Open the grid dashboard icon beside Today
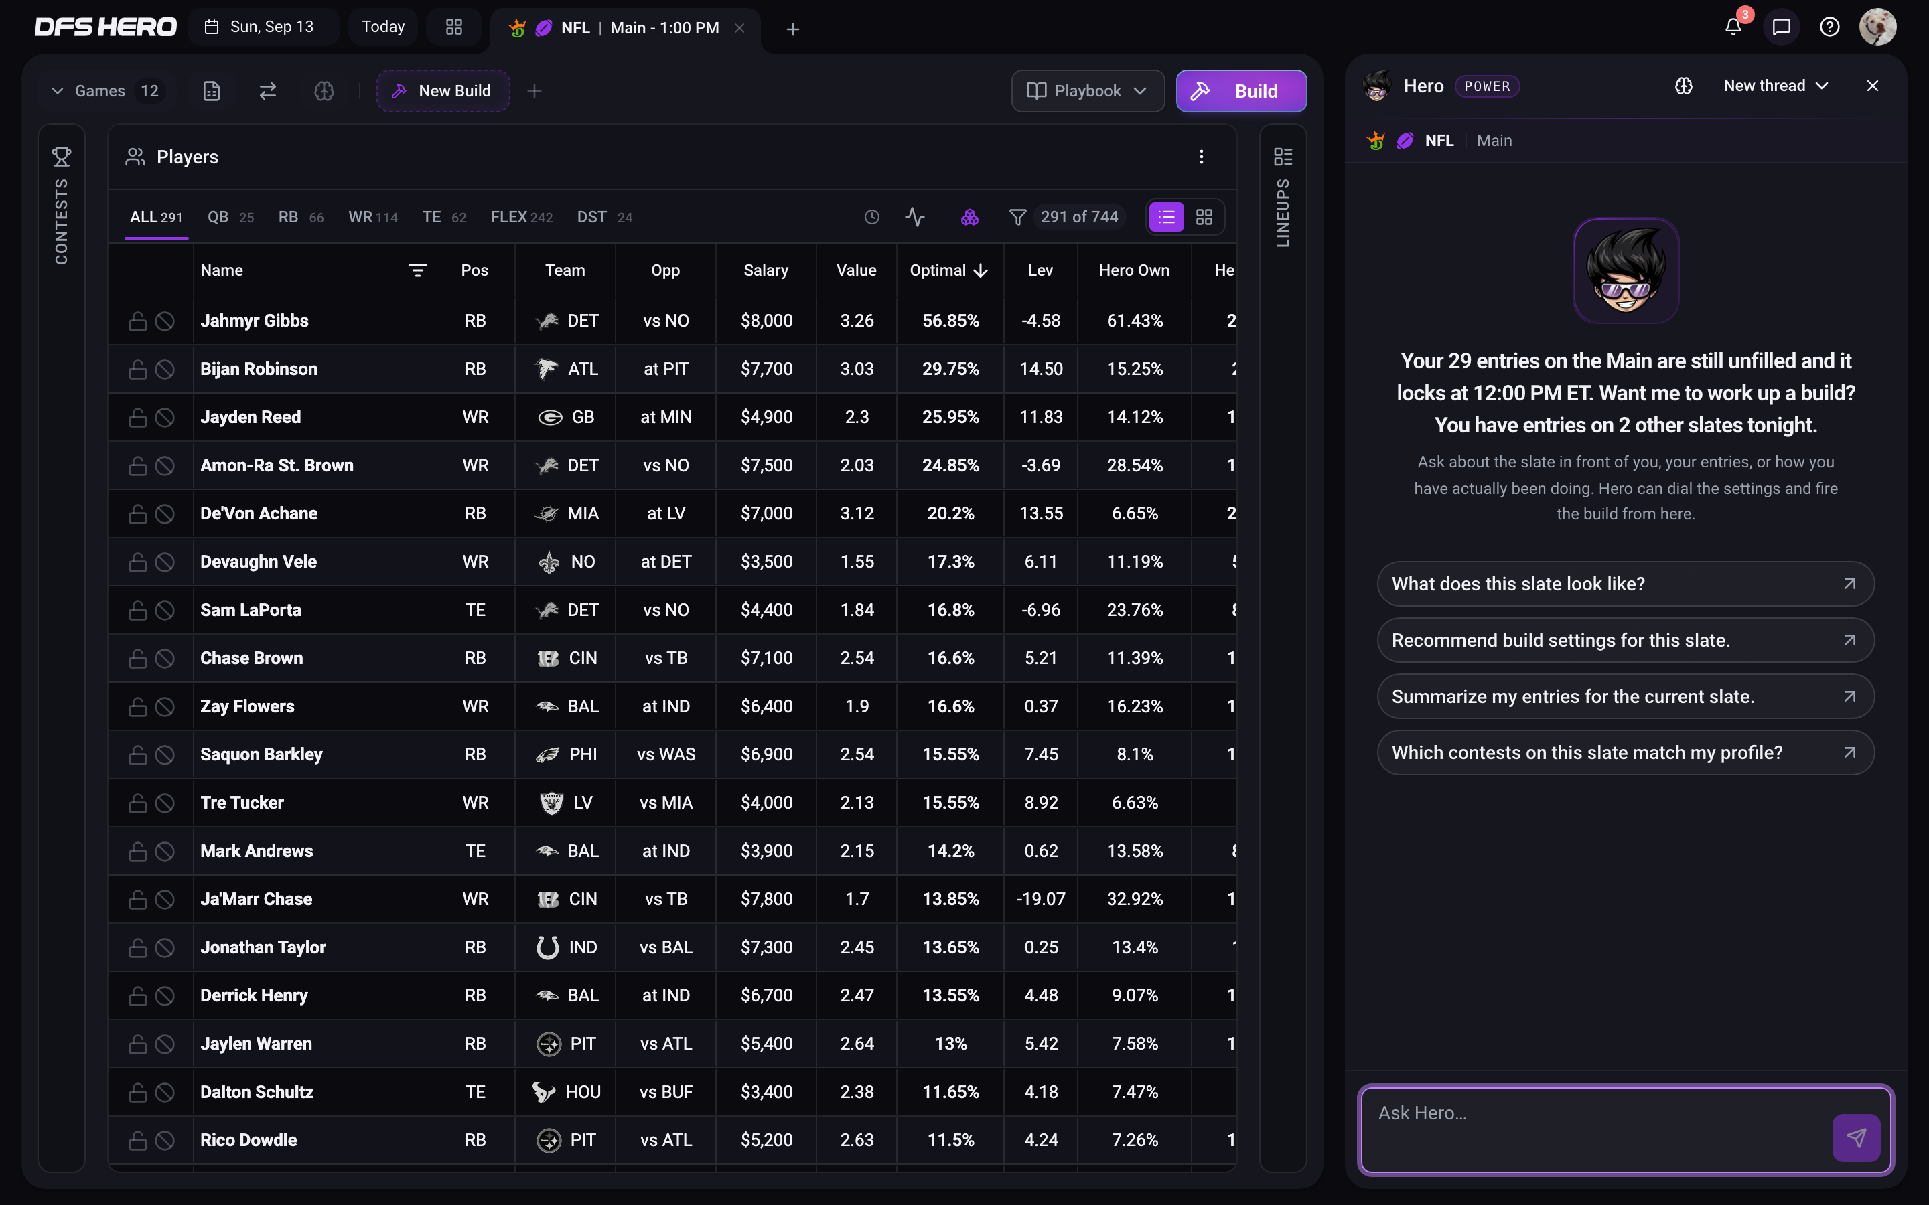 pos(453,27)
